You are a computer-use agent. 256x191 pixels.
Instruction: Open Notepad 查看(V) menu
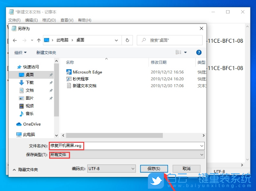tap(67, 20)
